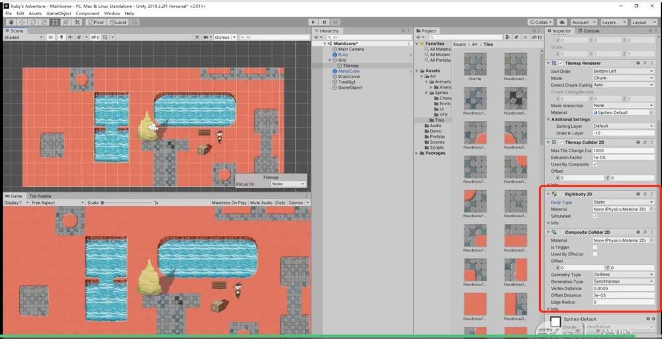Open the Collab button
Image resolution: width=662 pixels, height=339 pixels.
point(540,22)
